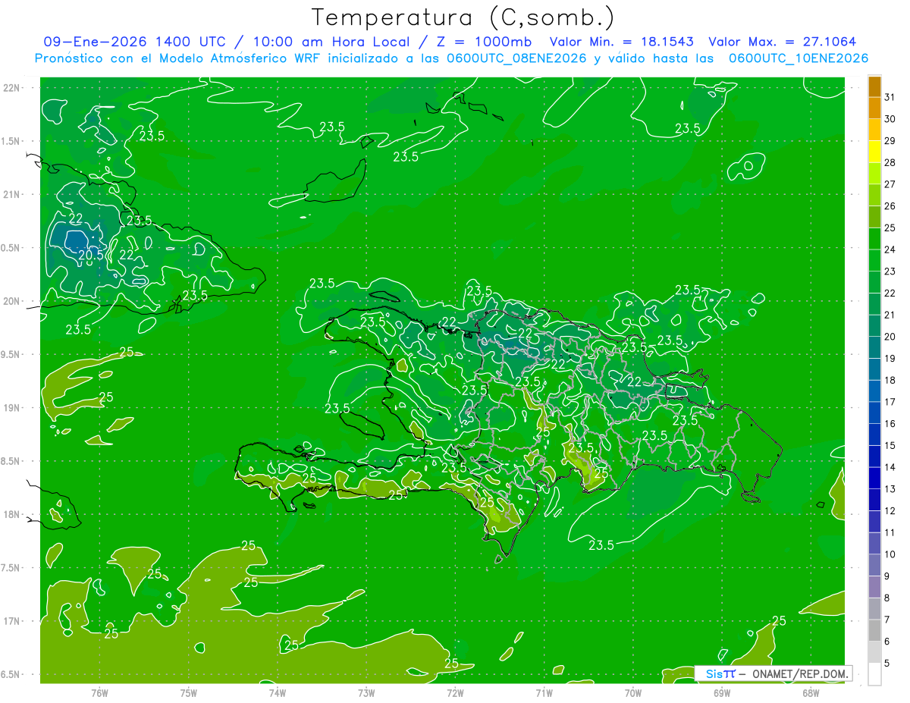
Task: Click the longitude axis label '71W'
Action: click(x=544, y=693)
